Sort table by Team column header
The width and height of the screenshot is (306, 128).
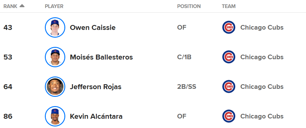coord(229,6)
